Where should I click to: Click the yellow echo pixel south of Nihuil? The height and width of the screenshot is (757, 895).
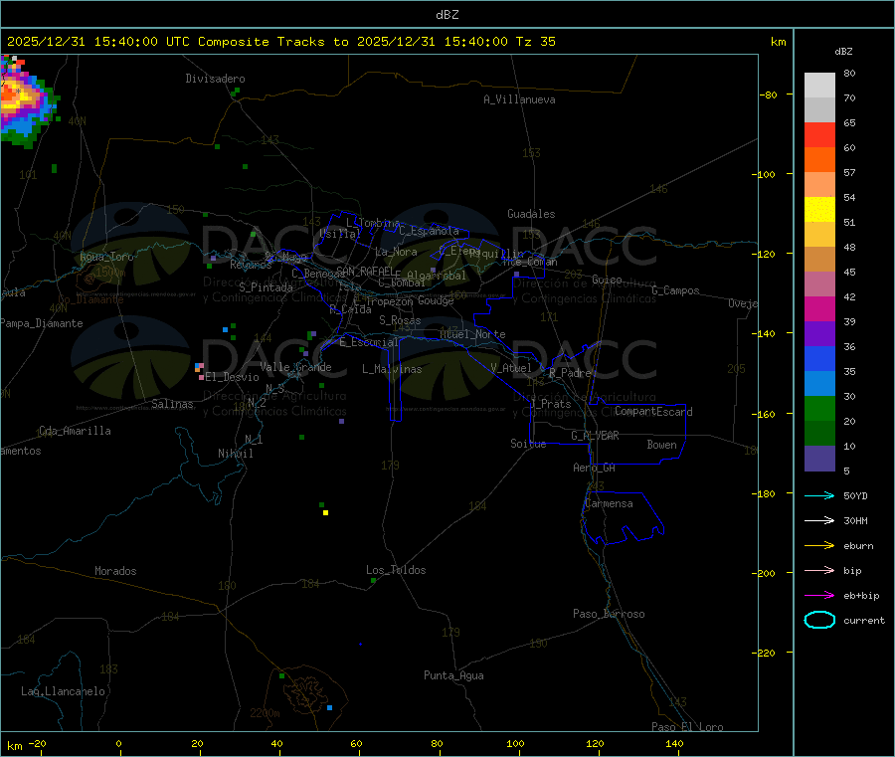click(x=325, y=512)
